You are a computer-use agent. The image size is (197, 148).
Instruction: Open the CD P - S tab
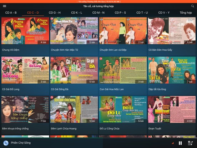coord(120,13)
